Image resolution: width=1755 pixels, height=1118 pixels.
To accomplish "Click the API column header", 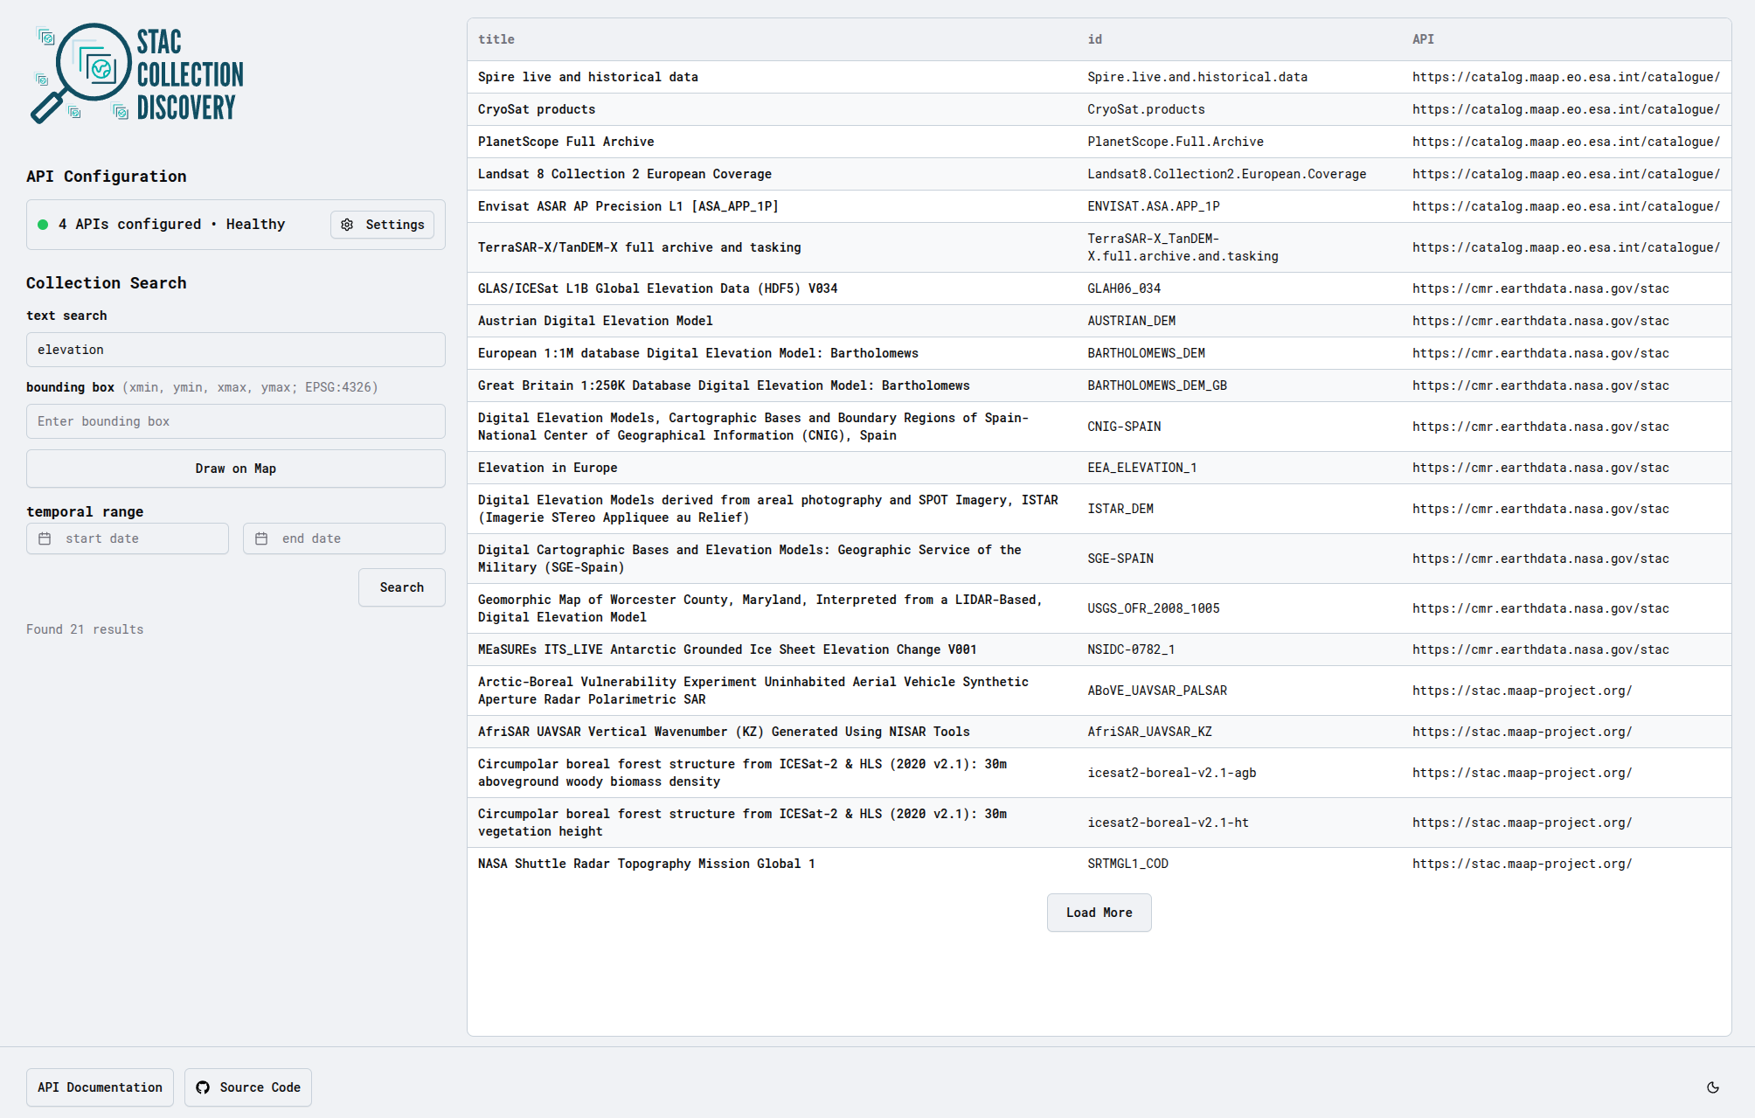I will click(x=1423, y=39).
